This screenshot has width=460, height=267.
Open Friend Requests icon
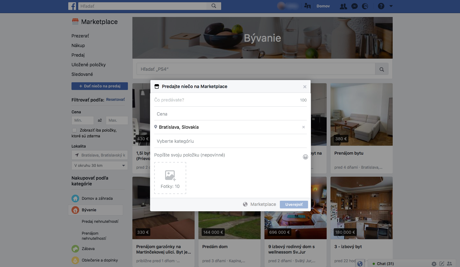point(343,6)
